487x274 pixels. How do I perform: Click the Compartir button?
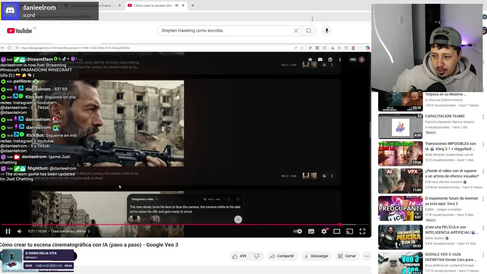[x=282, y=256]
